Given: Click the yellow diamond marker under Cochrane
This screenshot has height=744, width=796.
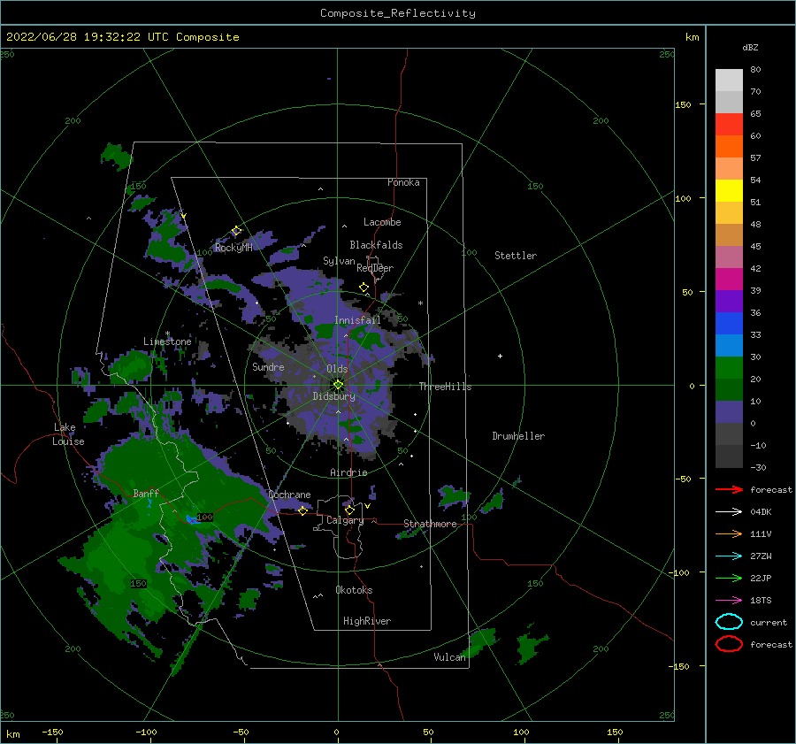Looking at the screenshot, I should (303, 510).
